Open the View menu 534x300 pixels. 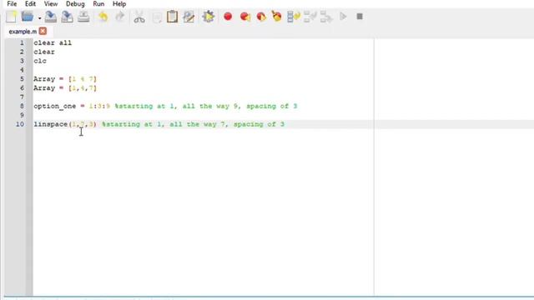[51, 3]
